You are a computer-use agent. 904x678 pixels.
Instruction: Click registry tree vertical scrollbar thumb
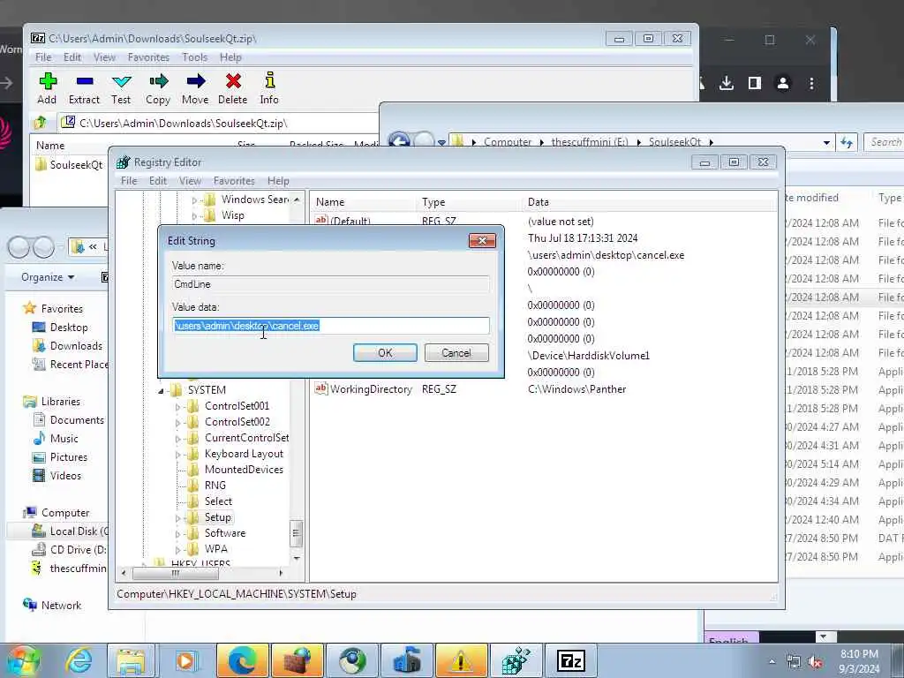coord(296,533)
